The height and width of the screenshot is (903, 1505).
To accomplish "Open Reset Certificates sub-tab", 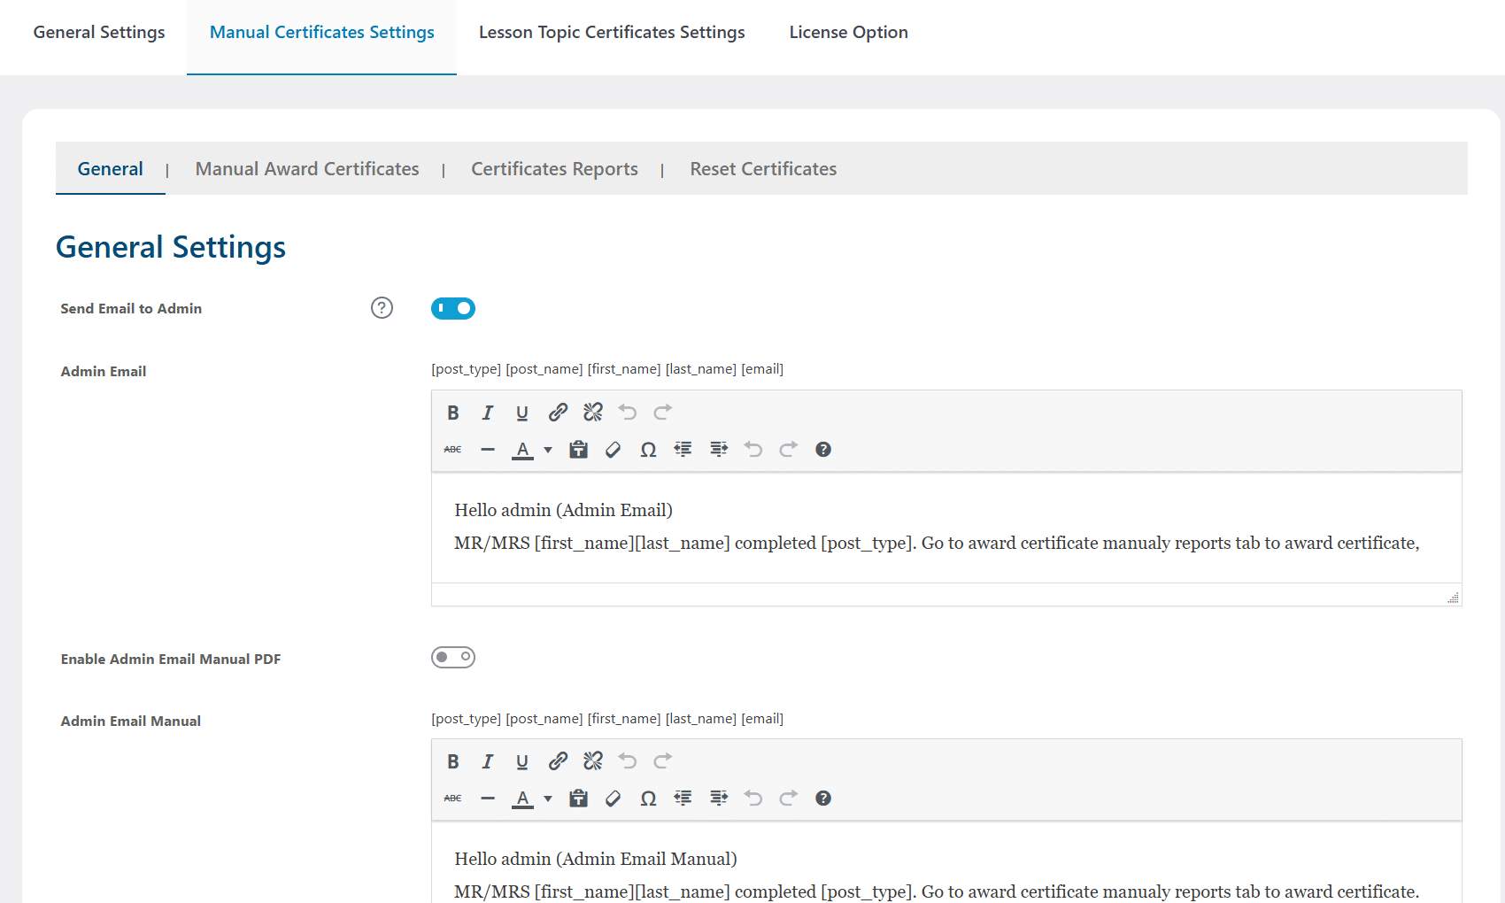I will tap(763, 169).
